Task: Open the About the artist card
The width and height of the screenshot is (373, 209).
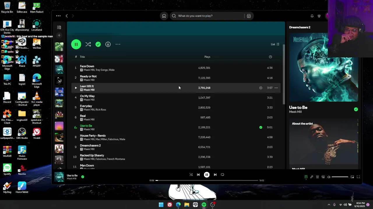Action: pos(323,144)
